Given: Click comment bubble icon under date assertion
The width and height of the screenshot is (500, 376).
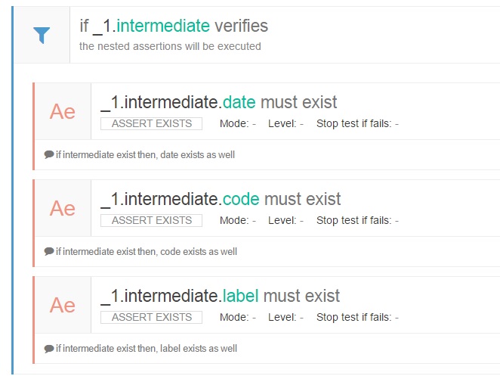Looking at the screenshot, I should tap(49, 154).
